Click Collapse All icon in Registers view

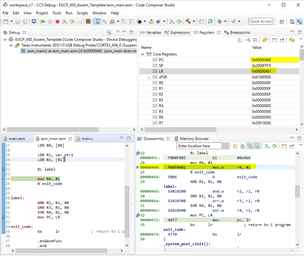[255, 40]
